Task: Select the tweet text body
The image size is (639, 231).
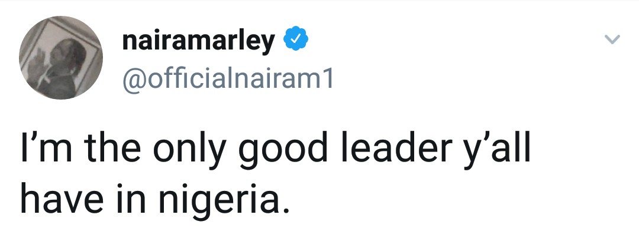Action: [276, 176]
